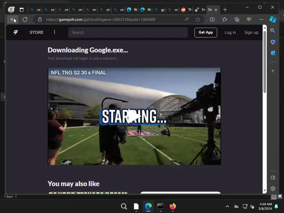The height and width of the screenshot is (213, 284).
Task: Click the browser address bar URL
Action: [101, 19]
